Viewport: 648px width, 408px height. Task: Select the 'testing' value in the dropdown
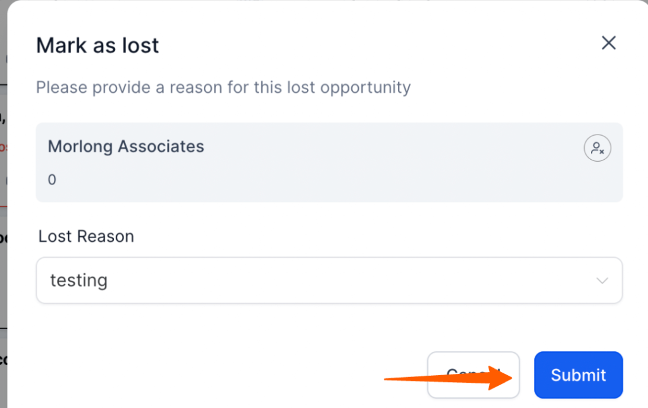[78, 280]
